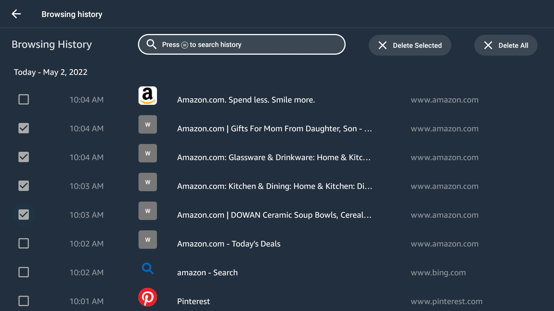The image size is (554, 311).
Task: Uncheck the Glassware & Drinkware entry
Action: pos(24,157)
